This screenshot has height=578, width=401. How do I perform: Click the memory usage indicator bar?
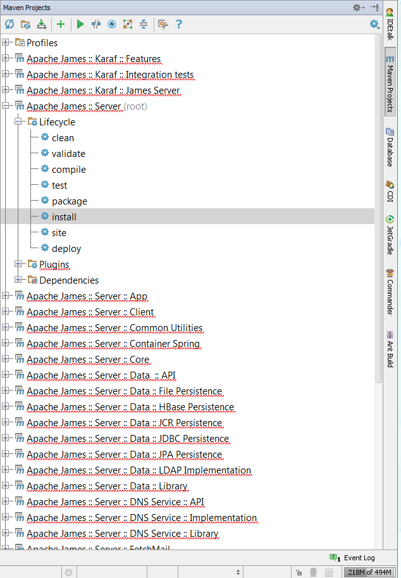point(371,572)
